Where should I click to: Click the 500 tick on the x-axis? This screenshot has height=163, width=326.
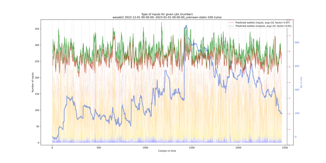[99, 148]
